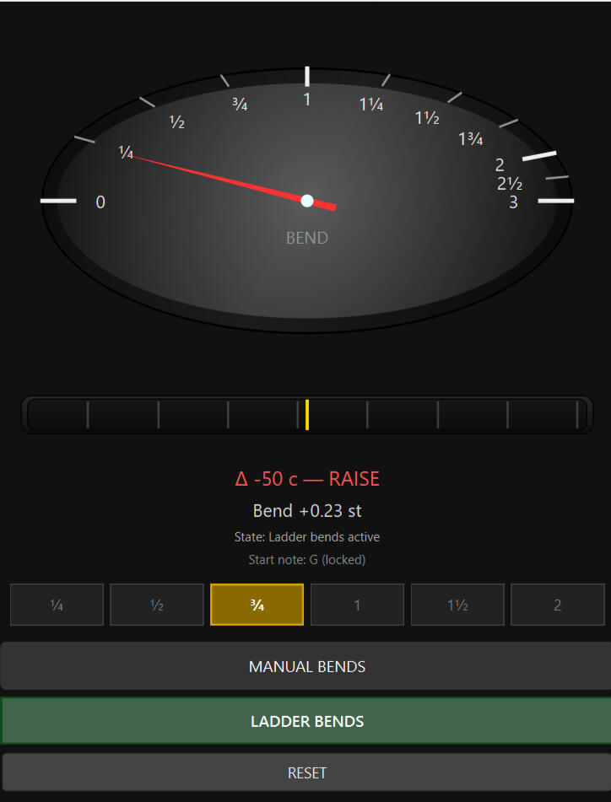Click the 1 mark at the gauge top
The image size is (611, 802).
(307, 100)
